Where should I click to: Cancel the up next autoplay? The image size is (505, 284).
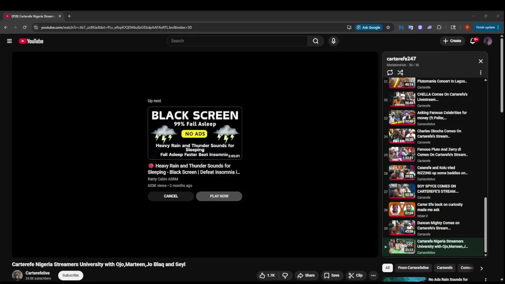(x=171, y=196)
